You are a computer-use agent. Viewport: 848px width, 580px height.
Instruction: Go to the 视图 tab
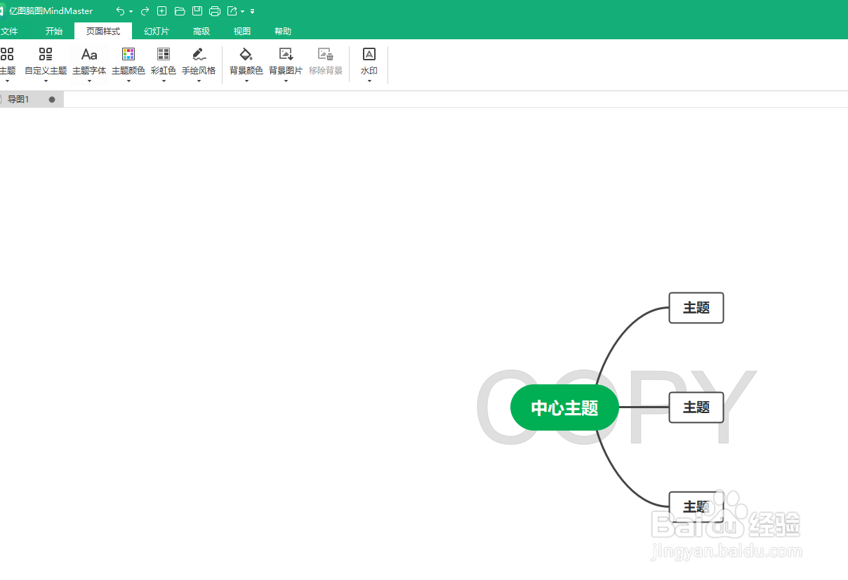242,32
